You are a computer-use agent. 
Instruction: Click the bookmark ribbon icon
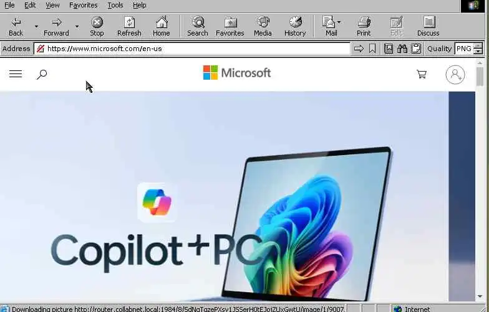[x=372, y=49]
